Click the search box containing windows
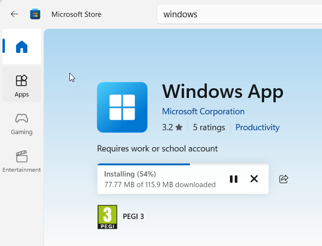Screen dimensions: 322x246 click(x=239, y=14)
